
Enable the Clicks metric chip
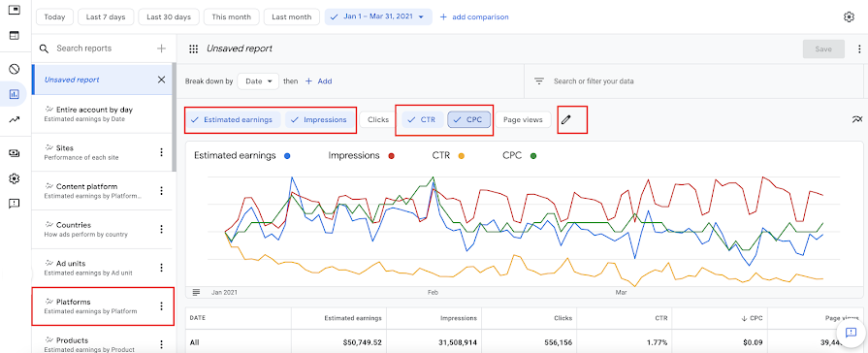coord(378,119)
